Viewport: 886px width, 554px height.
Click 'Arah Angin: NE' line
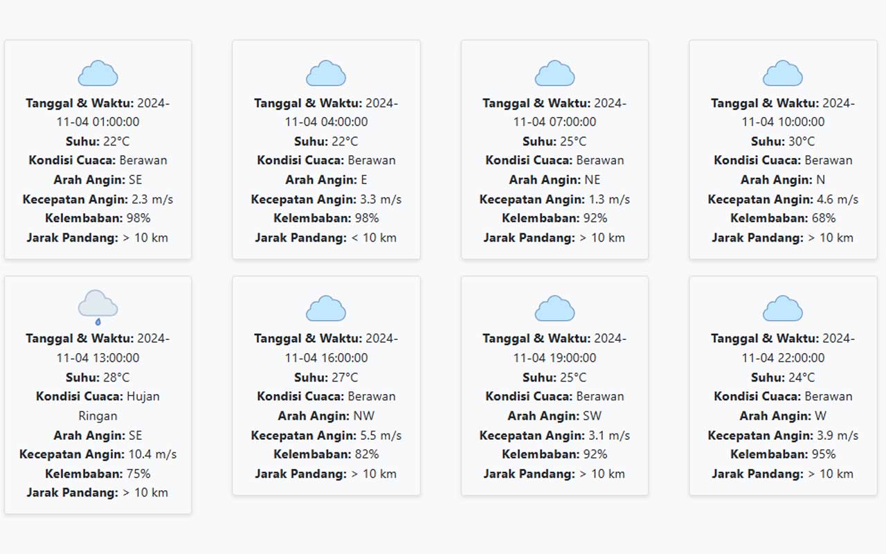click(x=554, y=180)
